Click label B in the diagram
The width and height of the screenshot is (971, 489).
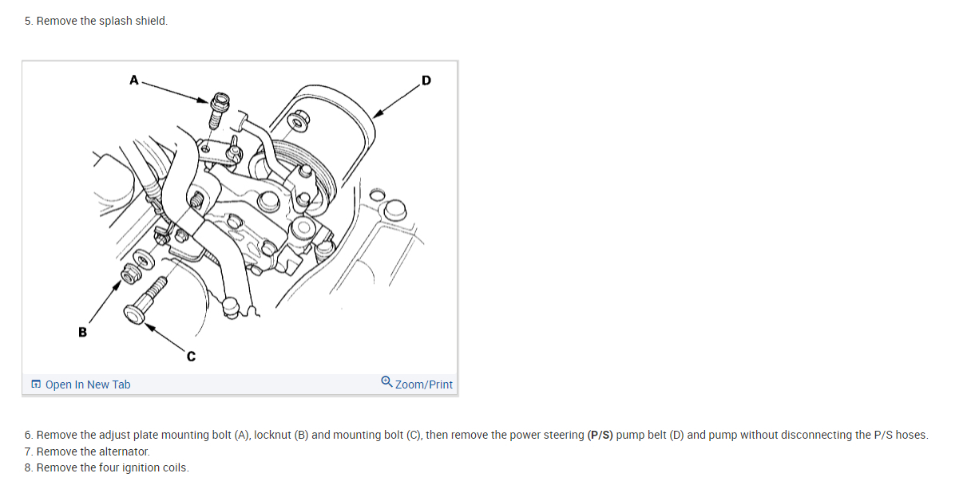click(82, 332)
